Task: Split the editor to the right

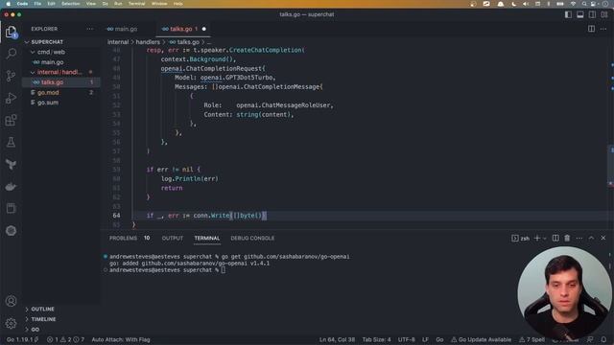Action: click(x=591, y=29)
